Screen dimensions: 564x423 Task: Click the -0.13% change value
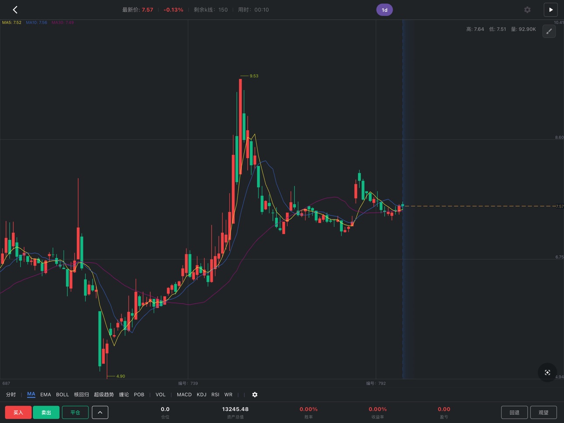coord(173,10)
